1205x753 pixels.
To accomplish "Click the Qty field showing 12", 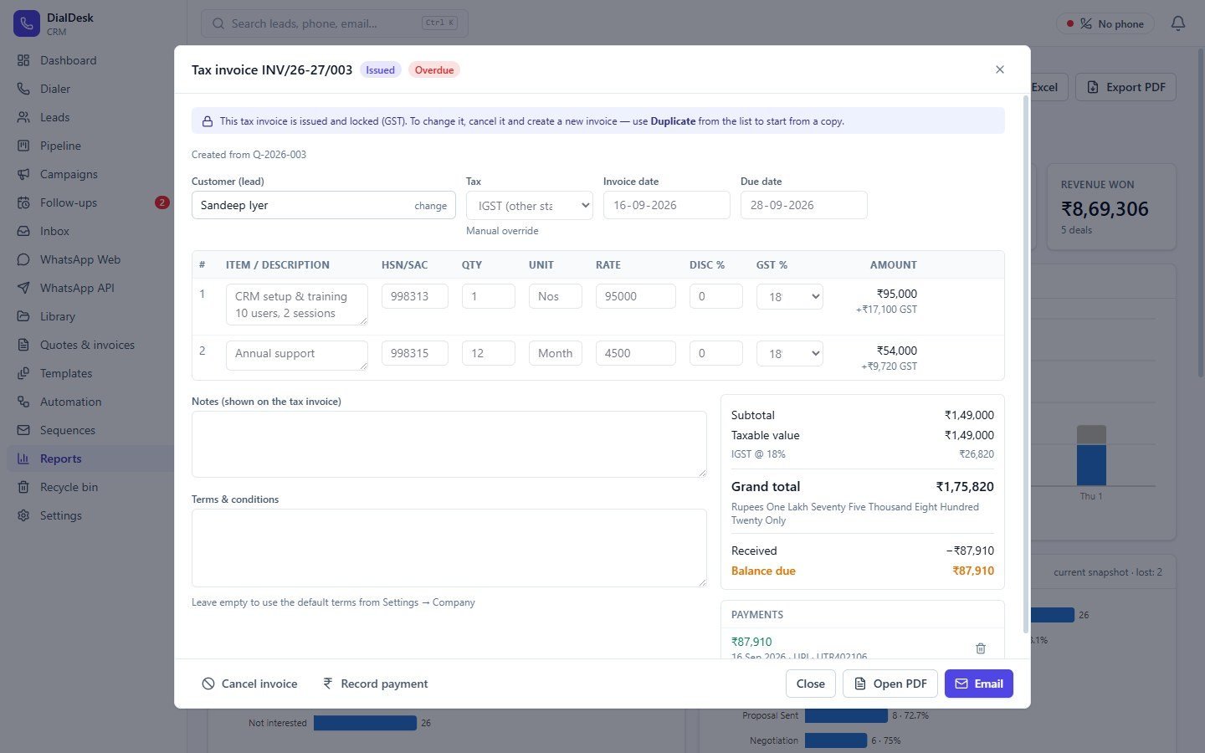I will (x=489, y=353).
